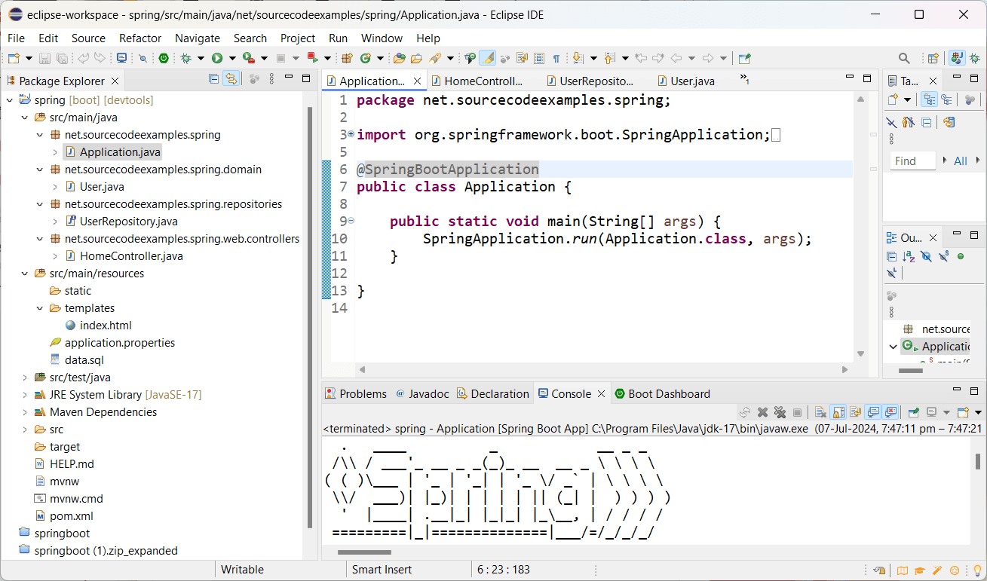The height and width of the screenshot is (581, 987).
Task: Open New Console View dropdown arrow
Action: [978, 412]
